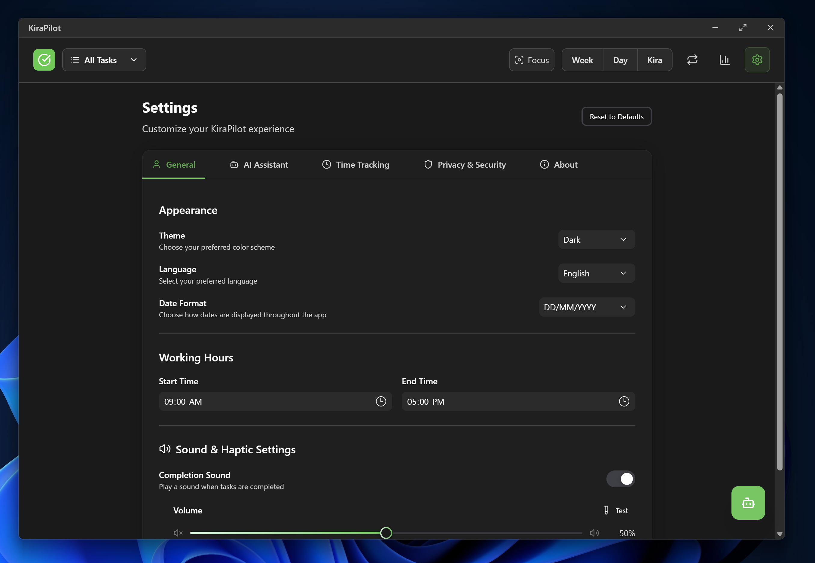Open the Language dropdown showing English
This screenshot has width=815, height=563.
[596, 273]
